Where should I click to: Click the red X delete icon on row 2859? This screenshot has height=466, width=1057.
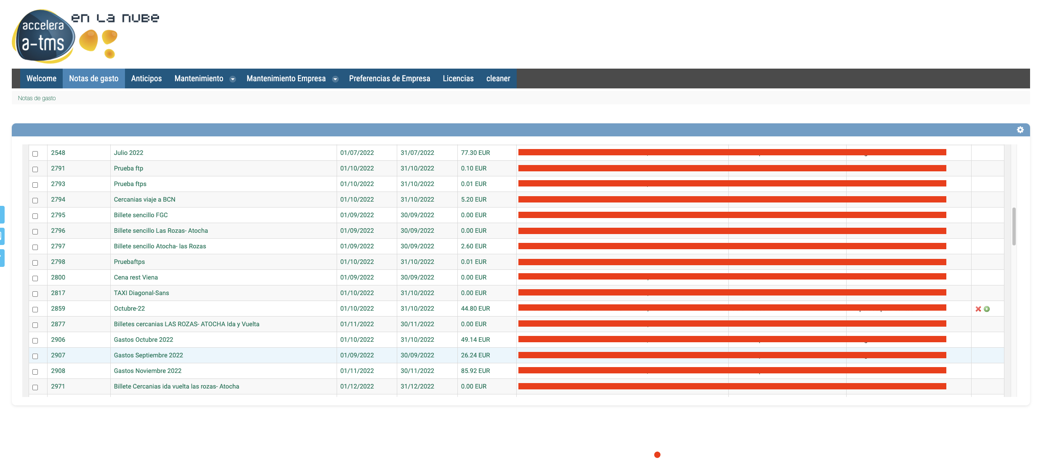(x=978, y=309)
